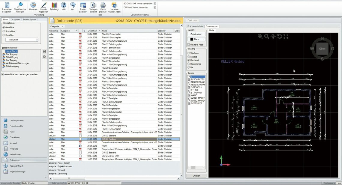
Task: Click the Abmelden icon
Action: click(33, 7)
